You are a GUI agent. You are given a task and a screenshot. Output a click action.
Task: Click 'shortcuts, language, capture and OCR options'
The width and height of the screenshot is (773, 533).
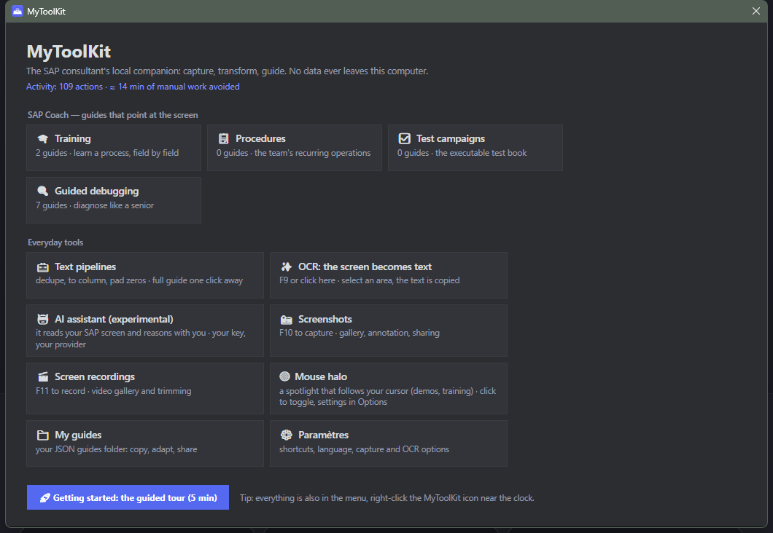click(365, 449)
